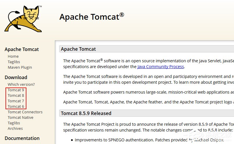Viewport: 234px width, 144px height.
Task: Select Tomcat 6 download link
Action: (x=16, y=106)
